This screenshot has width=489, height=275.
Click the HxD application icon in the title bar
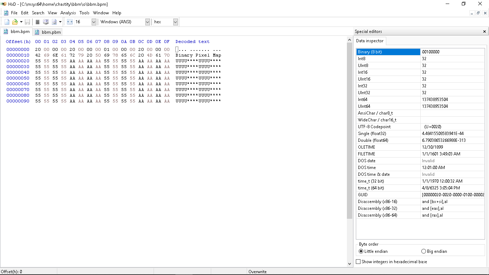tap(3, 4)
